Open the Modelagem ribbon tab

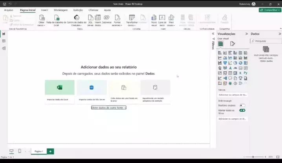coord(61,10)
